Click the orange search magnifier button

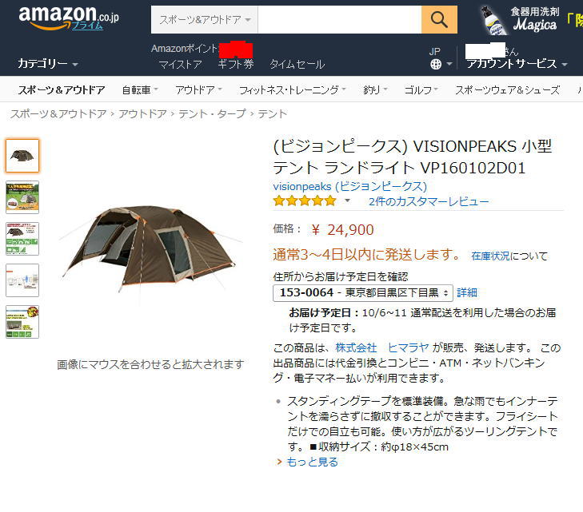click(439, 20)
